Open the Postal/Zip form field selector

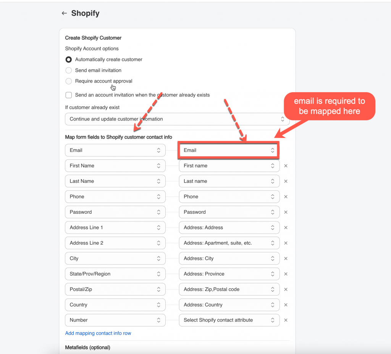click(115, 289)
